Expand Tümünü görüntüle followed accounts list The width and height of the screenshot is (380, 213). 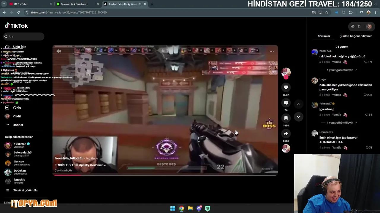22,190
